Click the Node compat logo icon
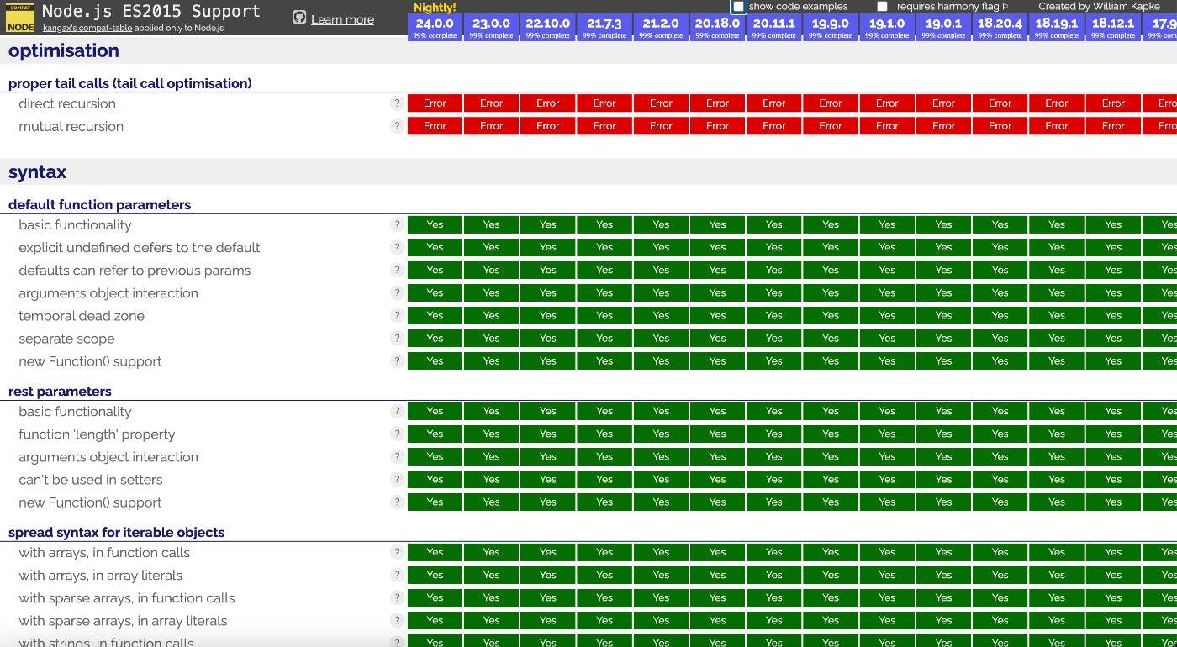 pos(20,18)
